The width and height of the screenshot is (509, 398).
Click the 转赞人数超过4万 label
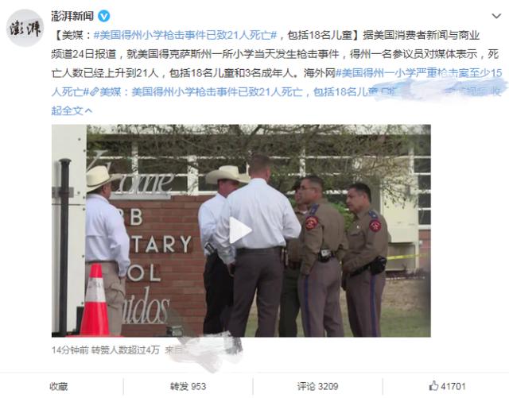pos(126,350)
